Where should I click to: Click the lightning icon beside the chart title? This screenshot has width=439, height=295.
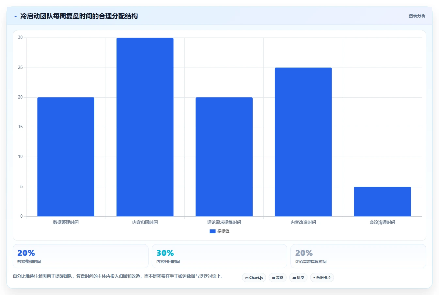pos(15,16)
